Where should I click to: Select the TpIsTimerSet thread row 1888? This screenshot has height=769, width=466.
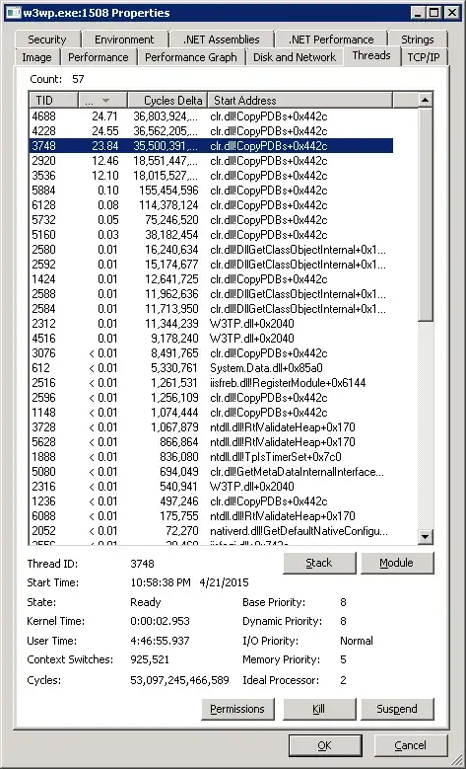(x=211, y=457)
